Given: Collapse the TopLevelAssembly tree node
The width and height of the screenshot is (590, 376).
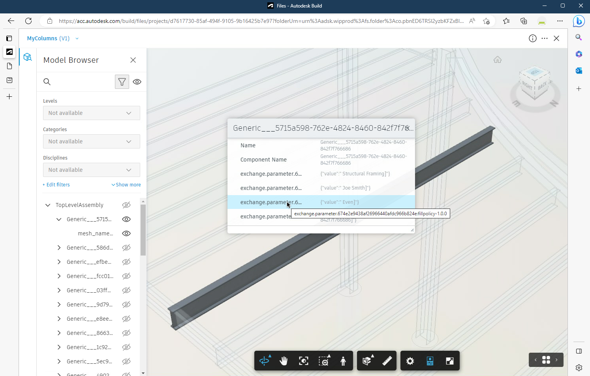Looking at the screenshot, I should 48,205.
